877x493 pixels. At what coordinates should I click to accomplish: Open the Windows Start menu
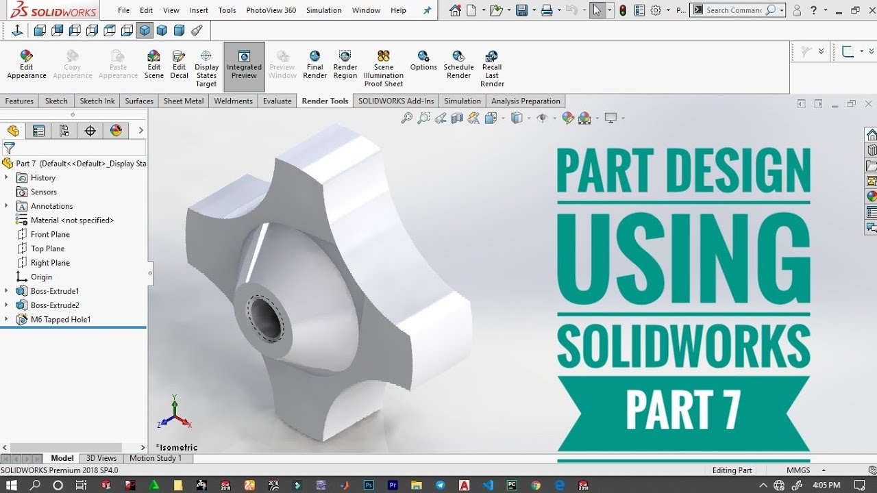[x=13, y=485]
